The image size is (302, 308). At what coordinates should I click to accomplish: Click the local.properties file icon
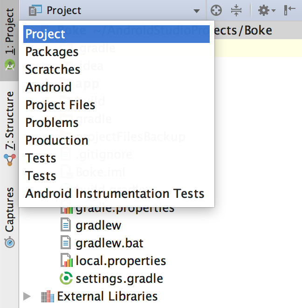pos(66,260)
